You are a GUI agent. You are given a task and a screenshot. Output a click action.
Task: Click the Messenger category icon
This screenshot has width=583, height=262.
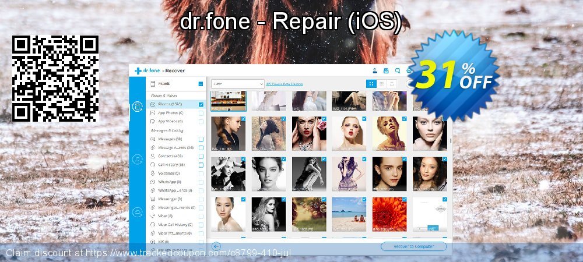[x=152, y=199]
